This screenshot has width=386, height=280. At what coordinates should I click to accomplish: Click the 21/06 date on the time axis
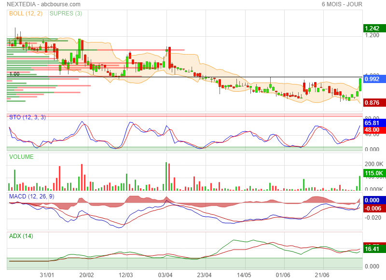(x=322, y=274)
